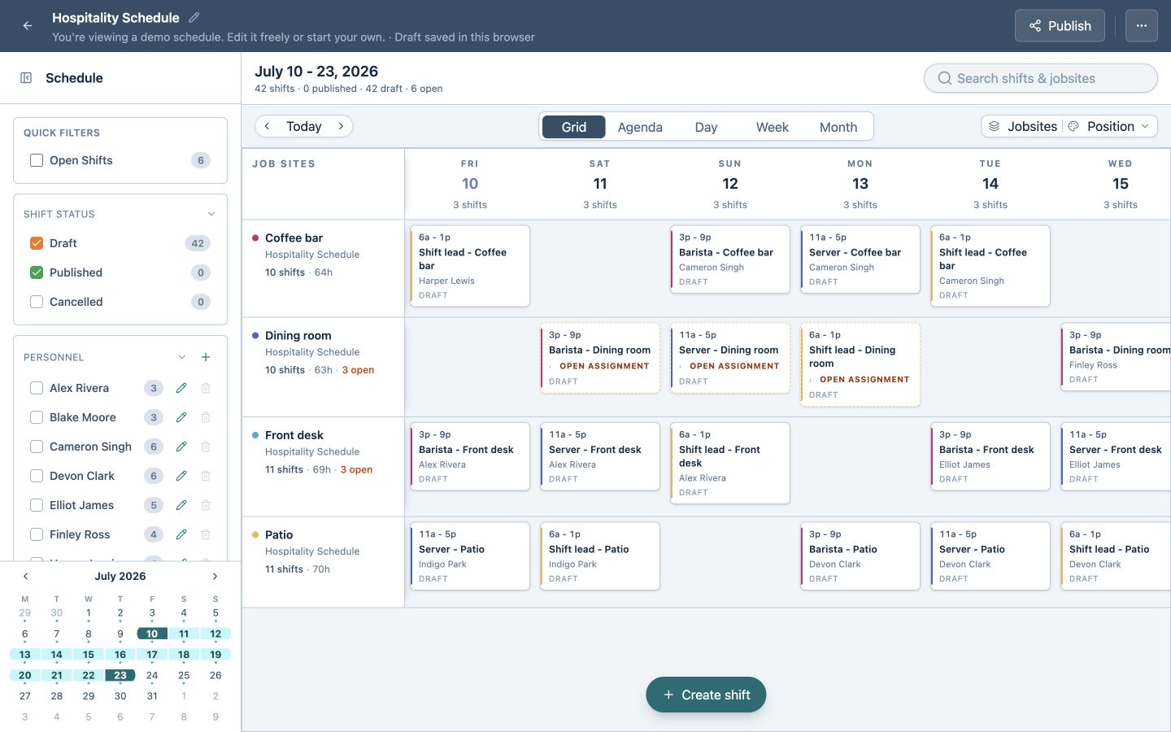Screen dimensions: 1171x732
Task: Jump to Today
Action: (x=303, y=126)
